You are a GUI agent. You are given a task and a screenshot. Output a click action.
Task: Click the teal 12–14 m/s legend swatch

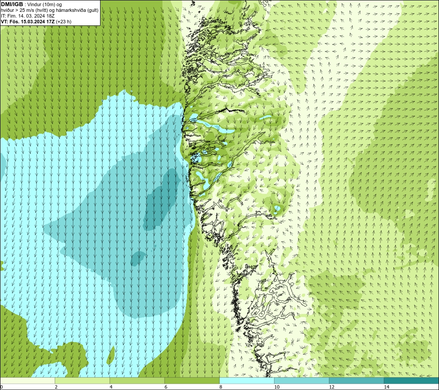tap(356, 380)
